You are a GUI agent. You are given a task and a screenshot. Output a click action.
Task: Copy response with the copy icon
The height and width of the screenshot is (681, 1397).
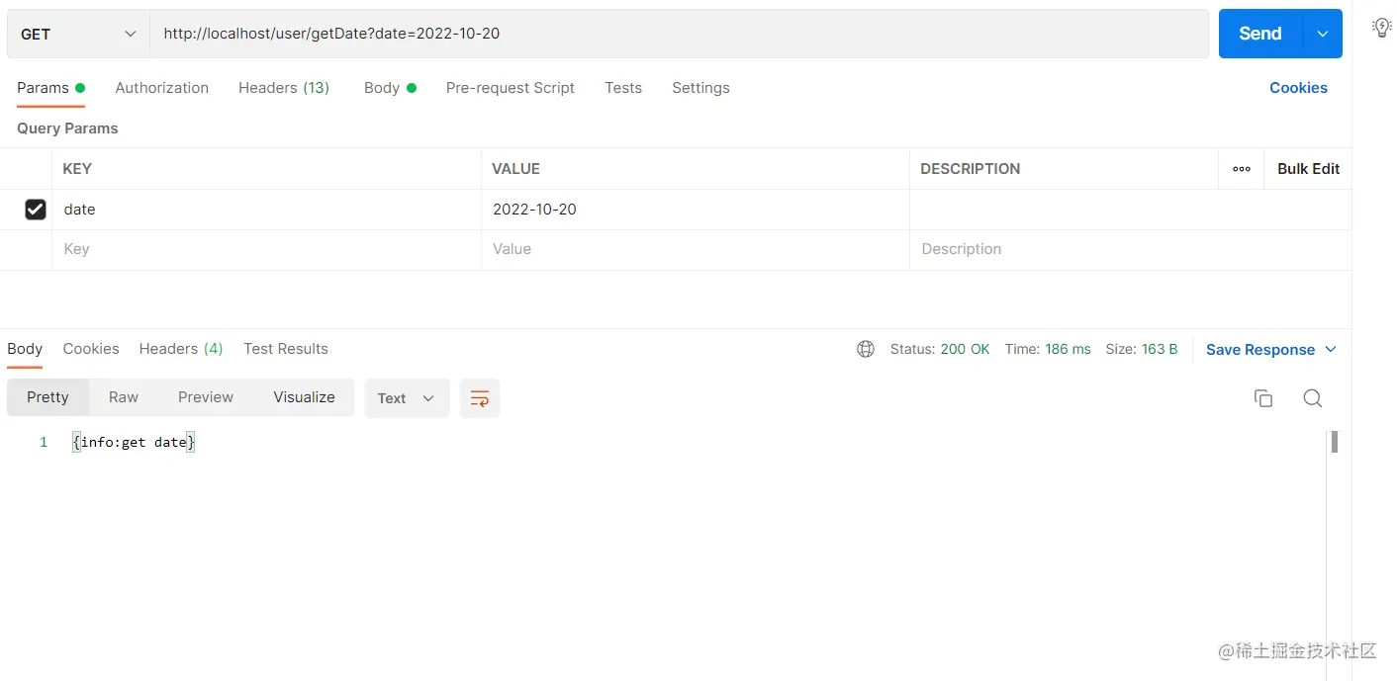click(1263, 398)
